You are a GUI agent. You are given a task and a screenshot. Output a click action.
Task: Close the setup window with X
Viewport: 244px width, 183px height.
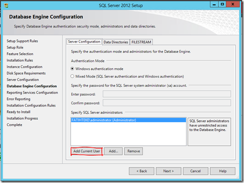(x=233, y=4)
